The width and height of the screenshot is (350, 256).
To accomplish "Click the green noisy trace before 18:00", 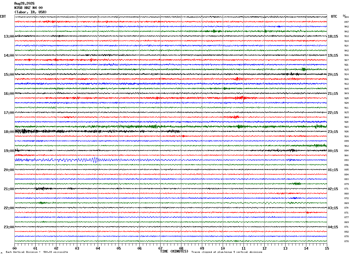I will [x=171, y=127].
